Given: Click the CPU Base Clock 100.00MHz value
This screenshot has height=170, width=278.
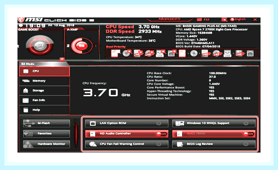Looking at the screenshot, I should 218,73.
